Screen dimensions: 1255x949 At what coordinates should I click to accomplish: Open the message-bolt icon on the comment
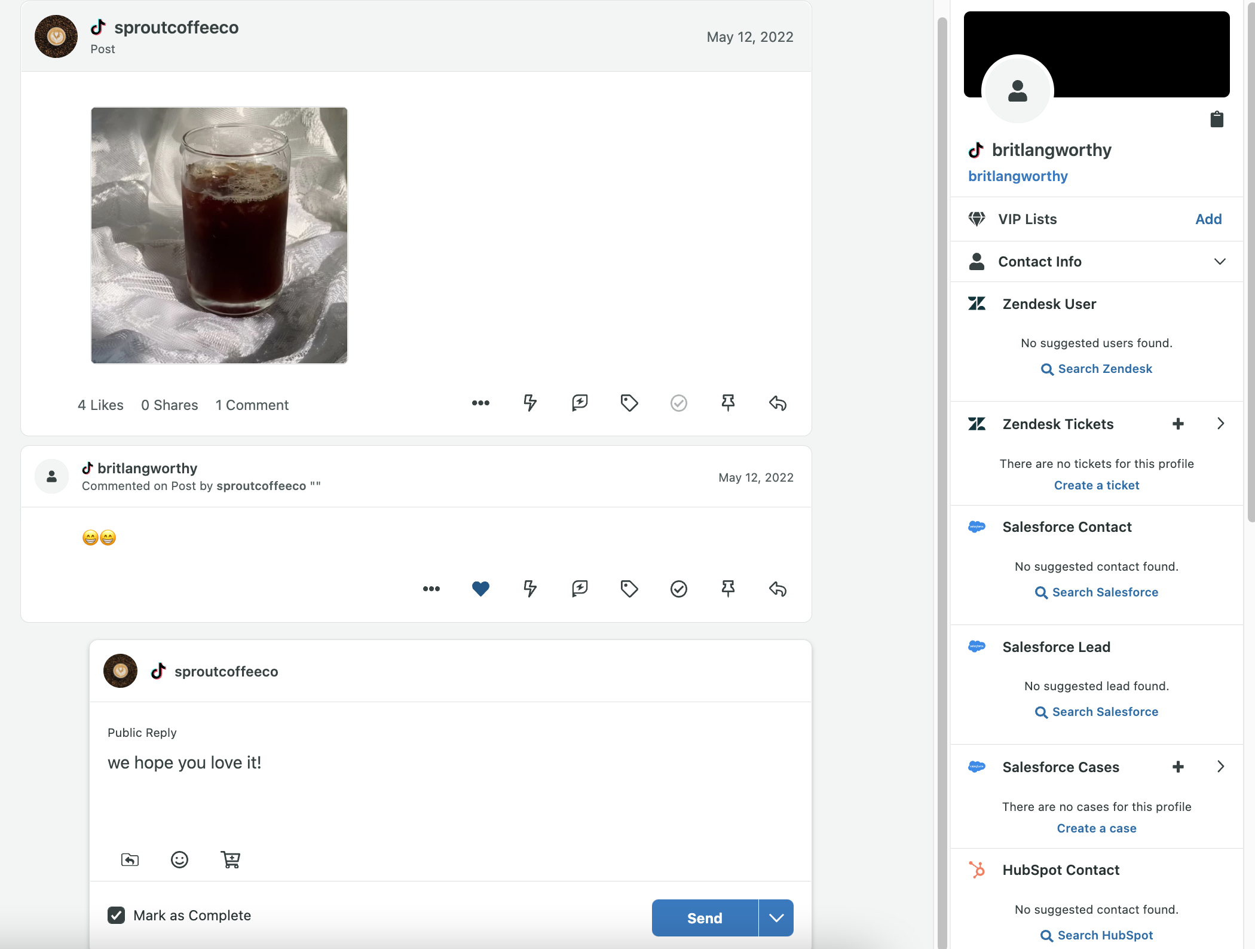pyautogui.click(x=580, y=589)
